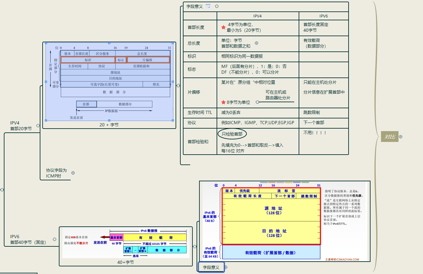The image size is (423, 274).
Task: Select the 协议字段为ICMP时 node
Action: point(56,173)
